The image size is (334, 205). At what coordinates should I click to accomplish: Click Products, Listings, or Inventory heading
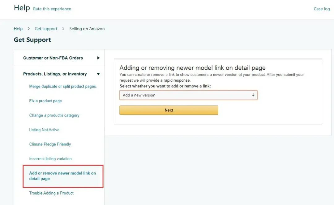point(55,74)
